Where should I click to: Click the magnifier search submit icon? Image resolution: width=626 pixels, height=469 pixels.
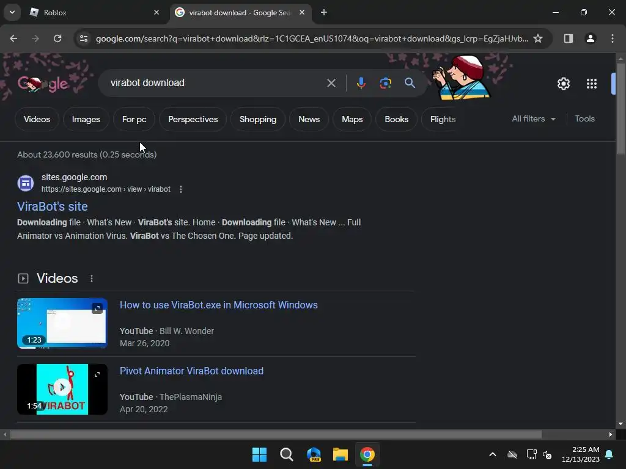pos(410,83)
